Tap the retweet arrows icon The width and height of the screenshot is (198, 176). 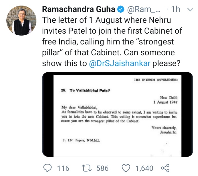pyautogui.click(x=86, y=168)
